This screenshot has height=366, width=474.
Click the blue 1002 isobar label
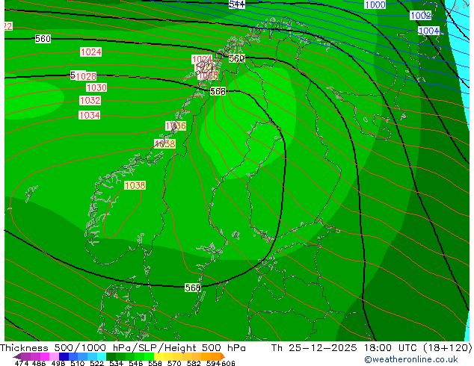click(x=420, y=16)
